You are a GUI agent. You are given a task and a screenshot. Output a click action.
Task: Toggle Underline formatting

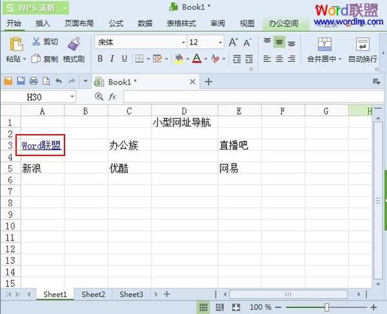(x=124, y=59)
